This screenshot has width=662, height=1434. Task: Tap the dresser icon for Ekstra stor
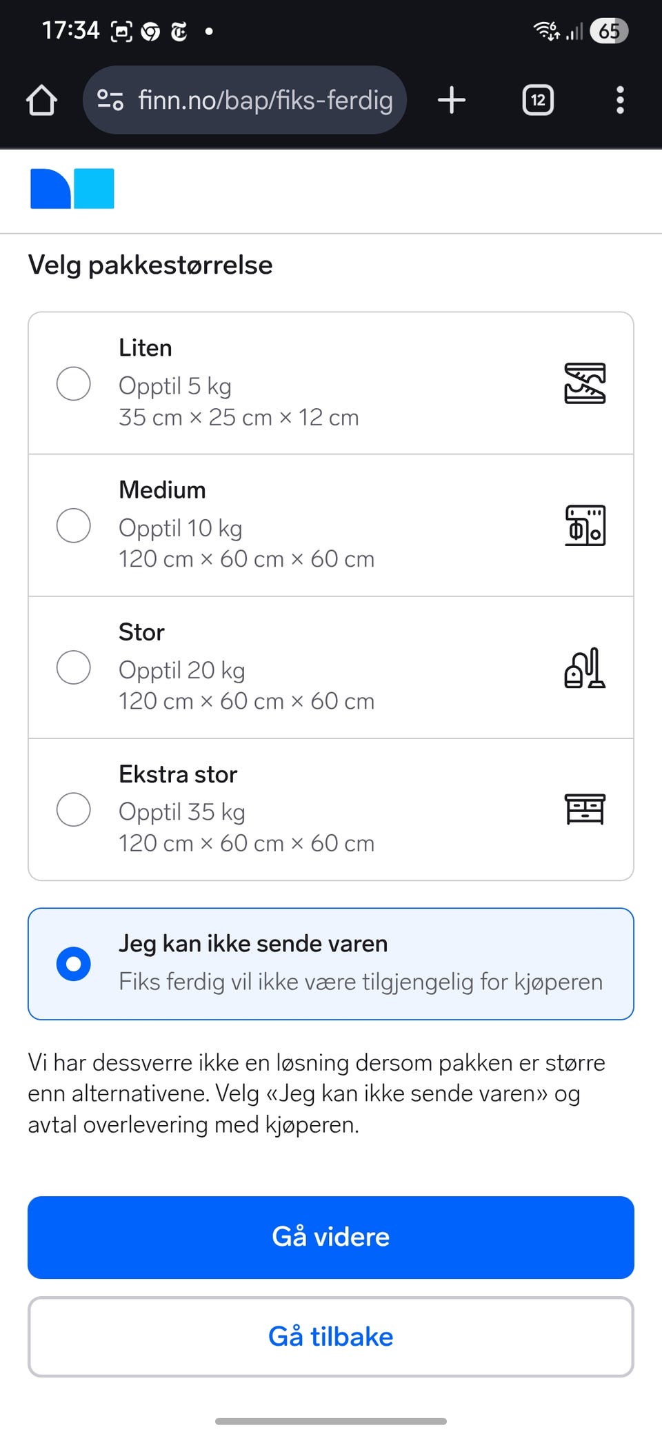pyautogui.click(x=585, y=809)
